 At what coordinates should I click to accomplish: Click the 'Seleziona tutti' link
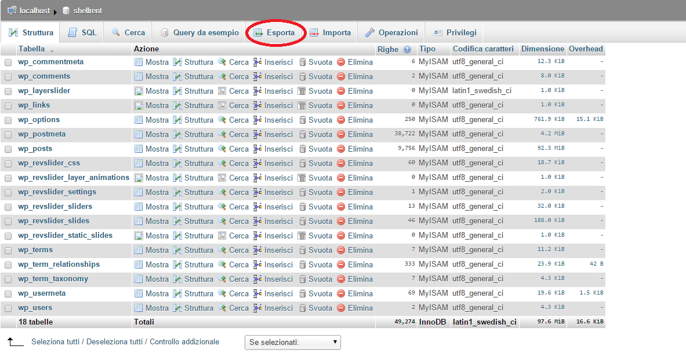pos(56,341)
